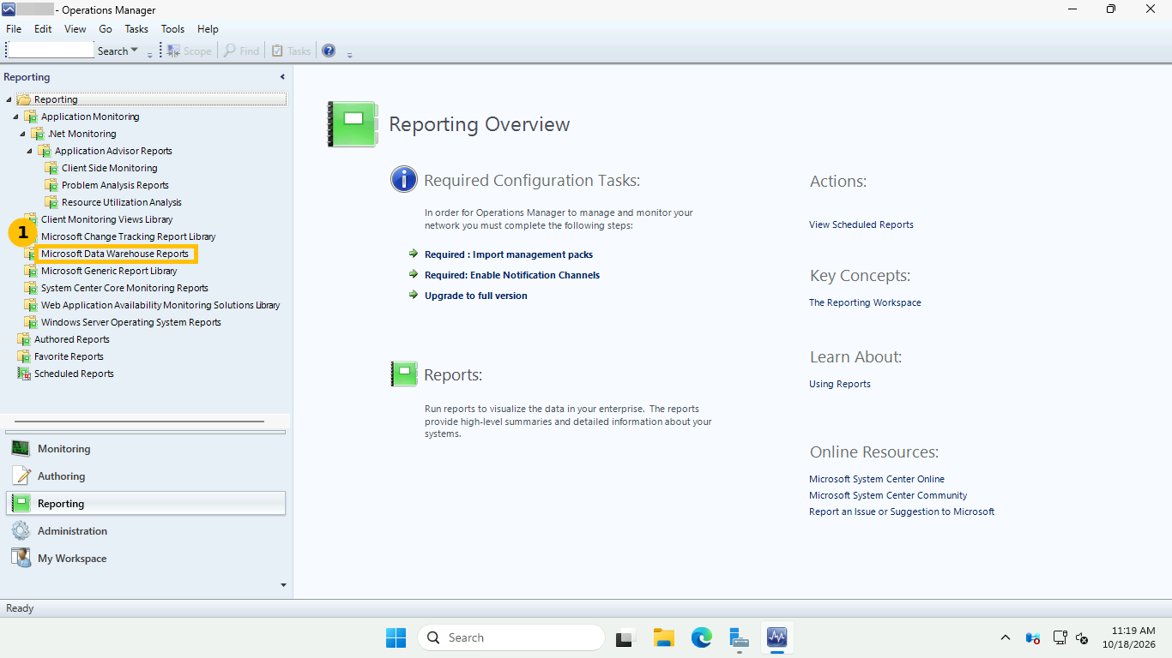Click View Scheduled Reports link
Viewport: 1172px width, 658px height.
861,224
